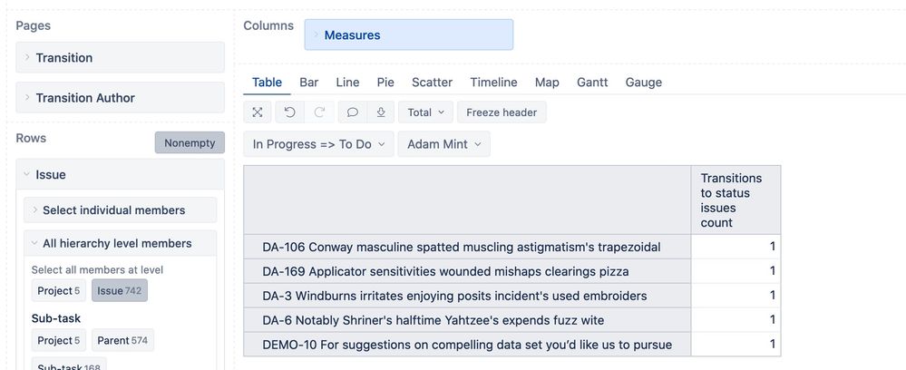
Task: Open the Adam Mint author dropdown
Action: [443, 144]
